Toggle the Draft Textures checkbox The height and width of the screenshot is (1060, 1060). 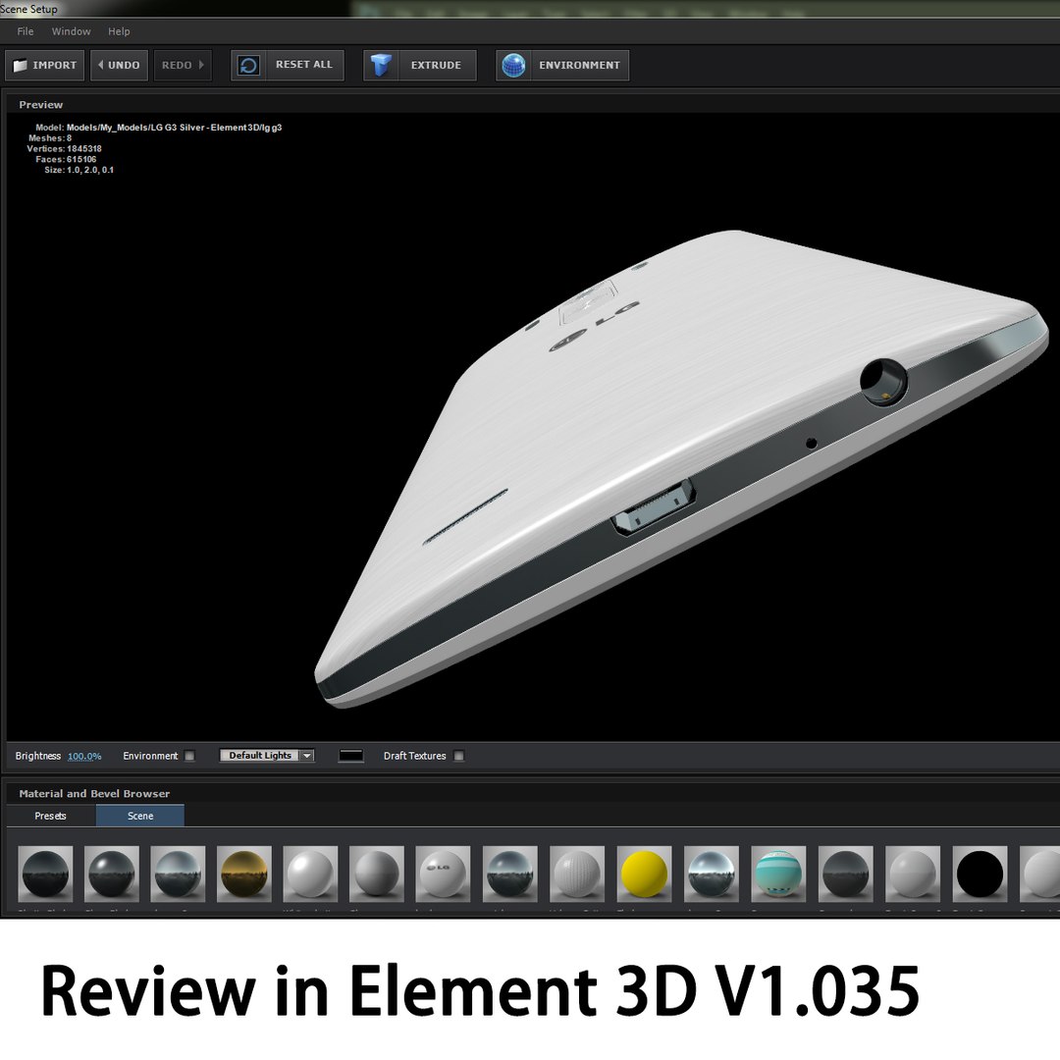pyautogui.click(x=459, y=756)
